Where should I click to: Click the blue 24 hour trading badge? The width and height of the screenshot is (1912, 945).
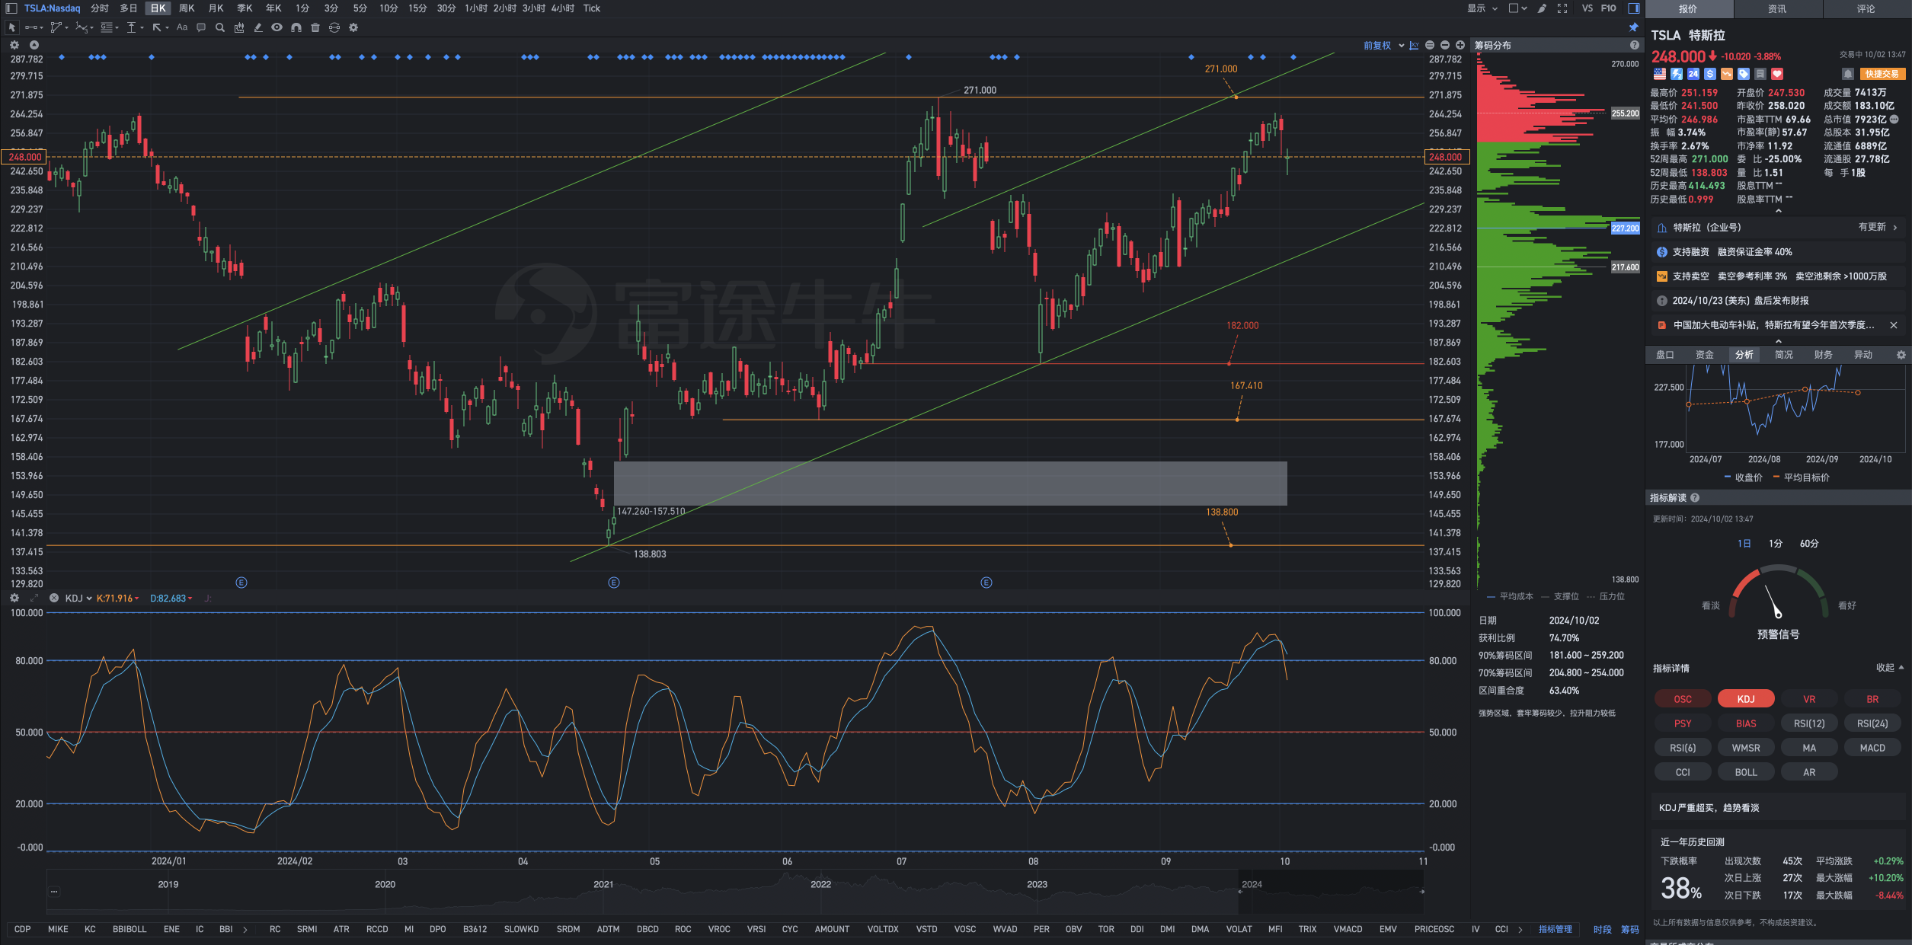[1693, 74]
